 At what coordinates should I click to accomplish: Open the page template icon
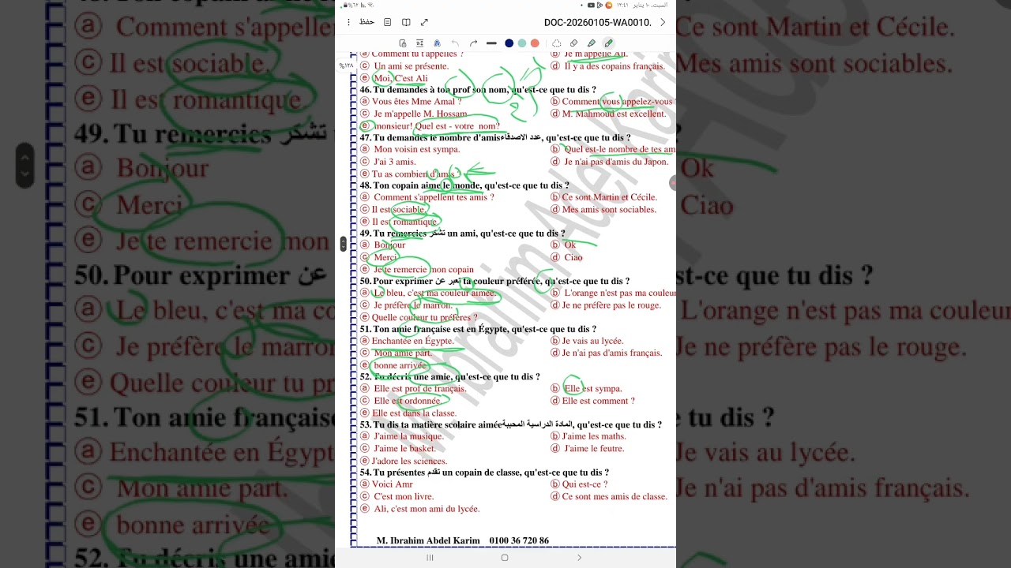387,22
